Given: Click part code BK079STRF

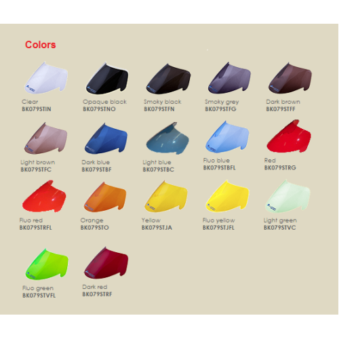Looking at the screenshot, I should pos(97,294).
